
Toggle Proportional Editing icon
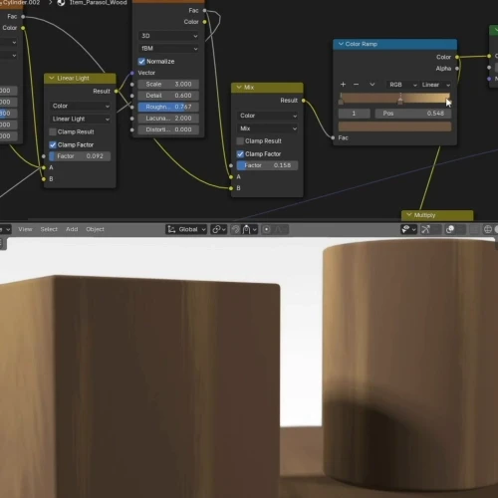266,229
